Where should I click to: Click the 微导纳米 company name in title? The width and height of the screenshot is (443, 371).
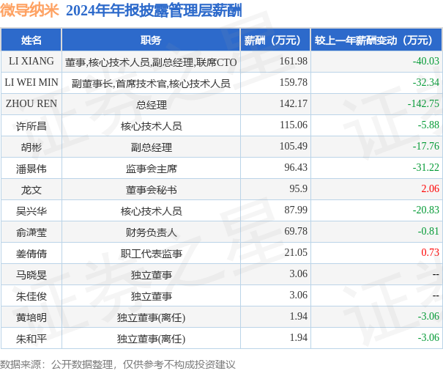pos(29,10)
